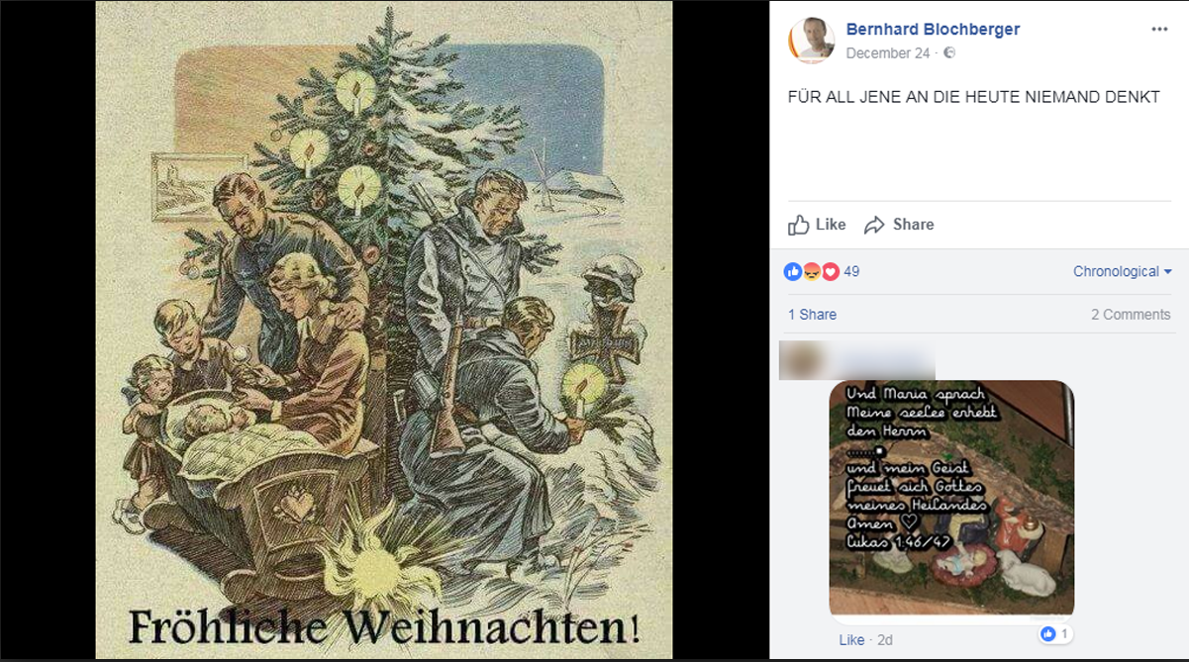Open the Chronological comment sorting dropdown
Screen dimensions: 1189x662
click(1123, 271)
